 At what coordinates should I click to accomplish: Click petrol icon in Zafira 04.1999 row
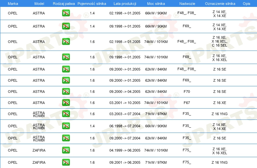click(x=66, y=150)
